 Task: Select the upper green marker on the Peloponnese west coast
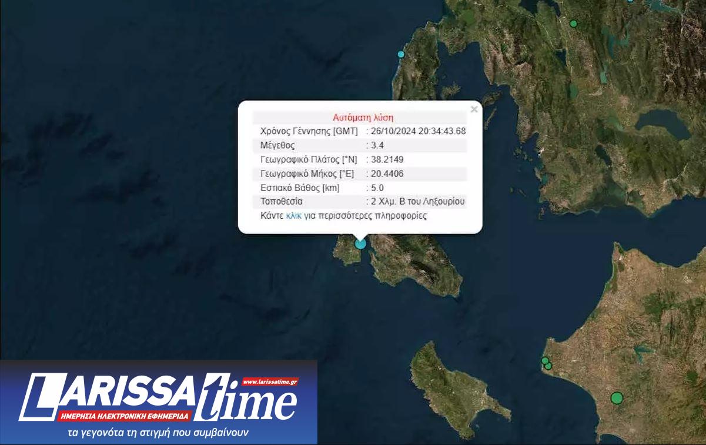[544, 360]
